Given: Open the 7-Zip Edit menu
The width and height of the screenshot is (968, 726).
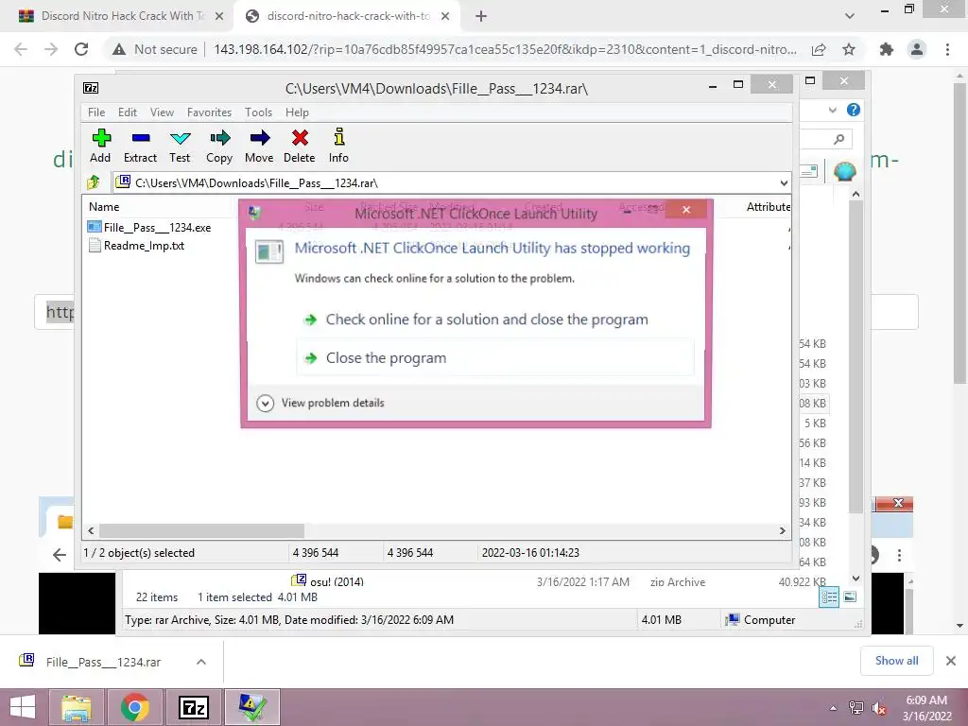Looking at the screenshot, I should 128,112.
